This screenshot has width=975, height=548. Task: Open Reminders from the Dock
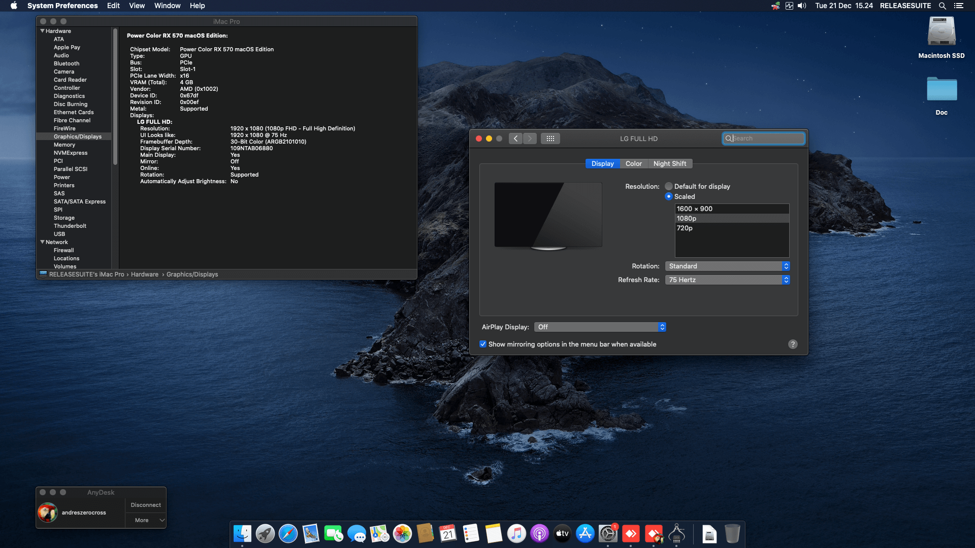tap(471, 534)
